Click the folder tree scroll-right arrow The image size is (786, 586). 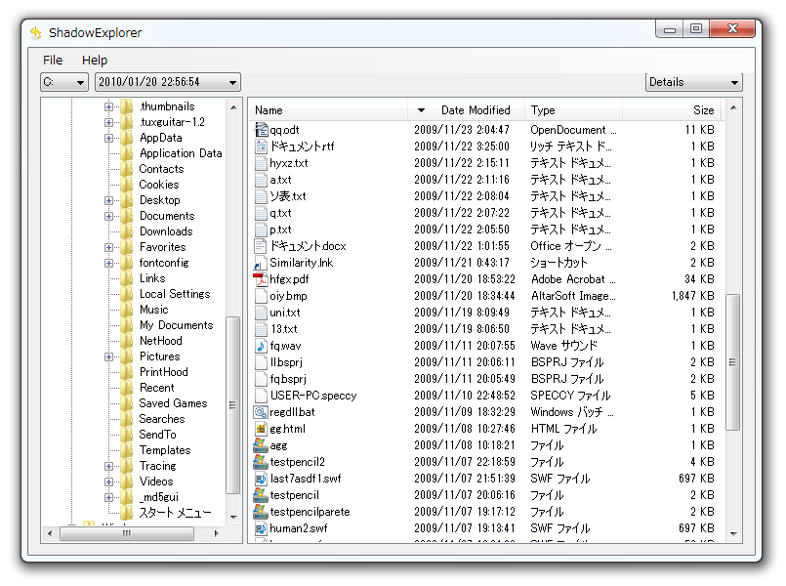click(216, 534)
